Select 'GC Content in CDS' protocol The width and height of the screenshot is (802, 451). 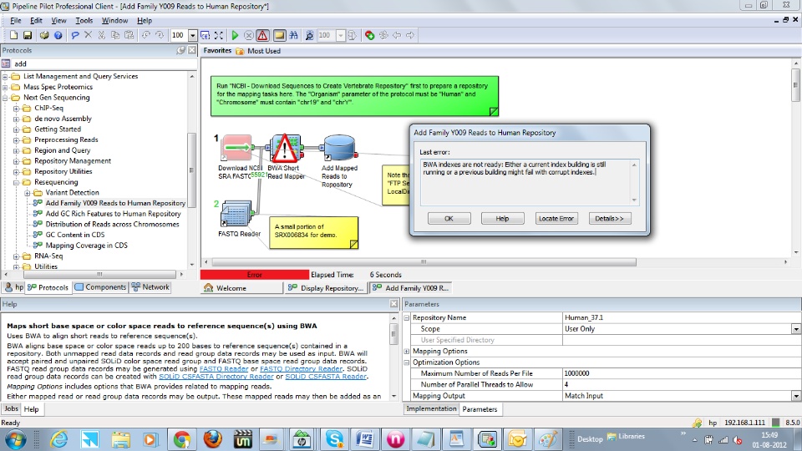click(x=74, y=235)
